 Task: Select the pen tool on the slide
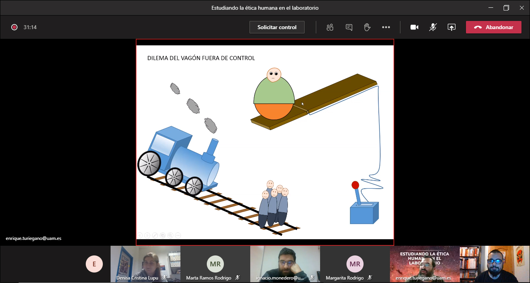(x=155, y=235)
